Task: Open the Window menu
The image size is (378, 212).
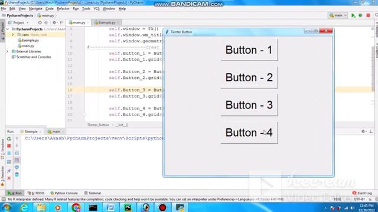Action: point(109,9)
